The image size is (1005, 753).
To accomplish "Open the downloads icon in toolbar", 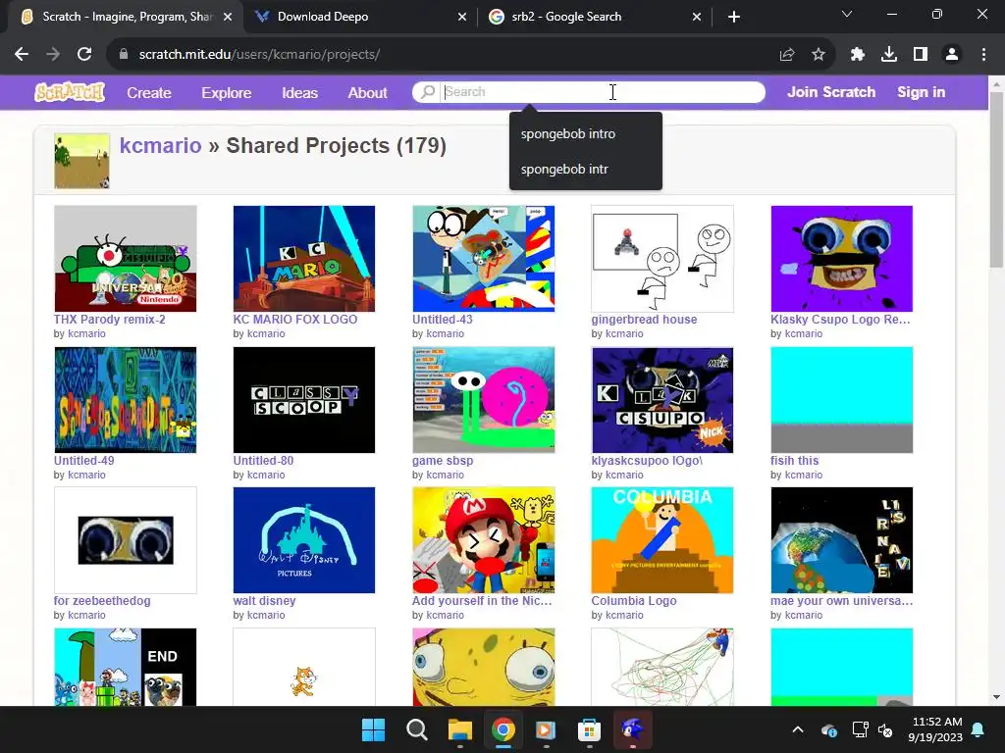I will (889, 55).
